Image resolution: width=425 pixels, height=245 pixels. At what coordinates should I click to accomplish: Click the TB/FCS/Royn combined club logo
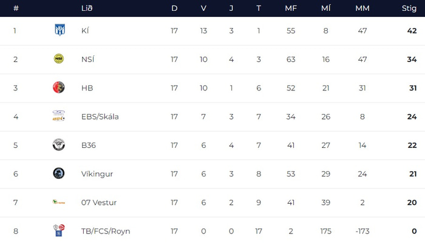[x=59, y=230]
